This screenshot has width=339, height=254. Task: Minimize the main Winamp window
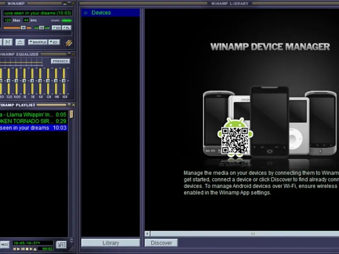pyautogui.click(x=65, y=3)
